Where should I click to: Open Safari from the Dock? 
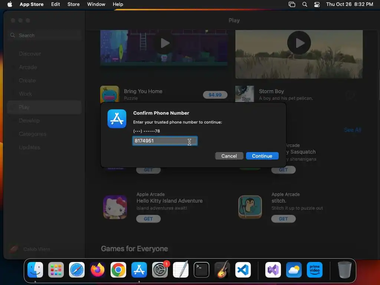[x=77, y=270]
